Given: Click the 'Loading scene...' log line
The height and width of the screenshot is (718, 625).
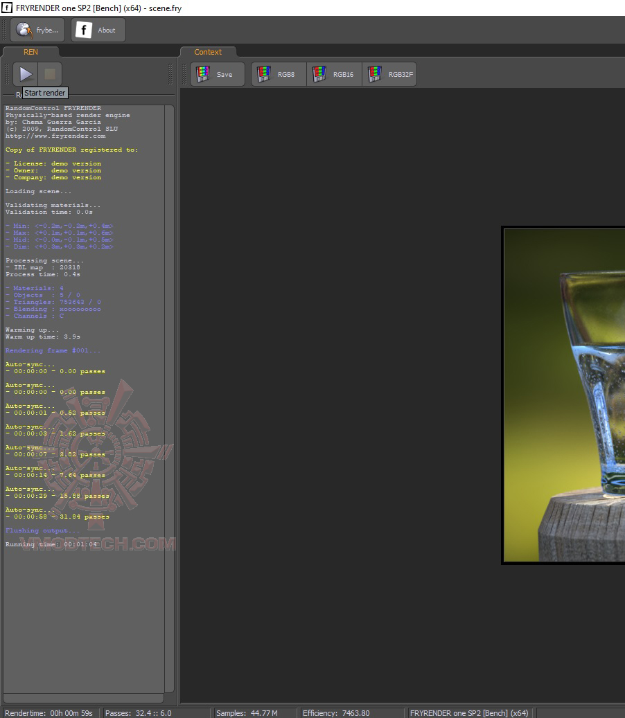Looking at the screenshot, I should click(x=39, y=191).
